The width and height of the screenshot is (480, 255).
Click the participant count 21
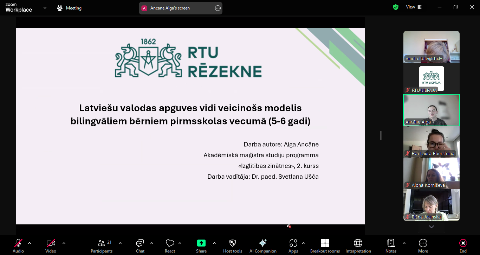(109, 242)
